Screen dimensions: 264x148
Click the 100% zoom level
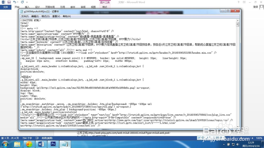(259, 138)
